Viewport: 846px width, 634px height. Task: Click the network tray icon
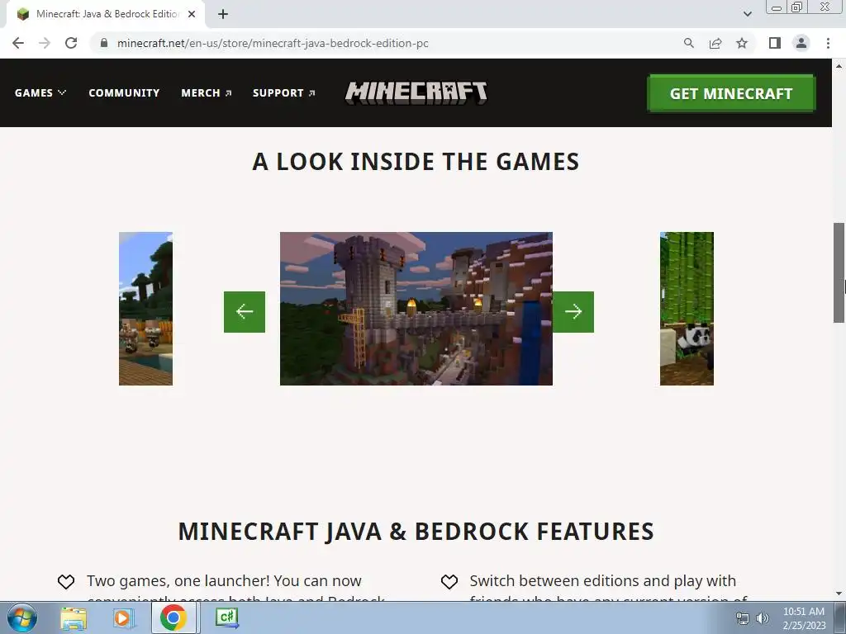click(x=743, y=617)
